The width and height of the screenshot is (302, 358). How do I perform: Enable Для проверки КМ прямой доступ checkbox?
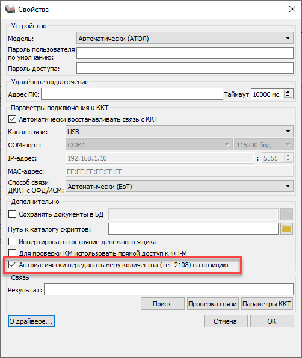pyautogui.click(x=12, y=253)
